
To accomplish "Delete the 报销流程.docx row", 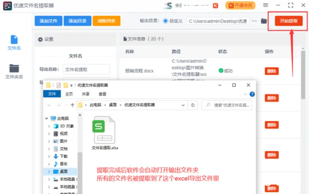I will [x=272, y=71].
